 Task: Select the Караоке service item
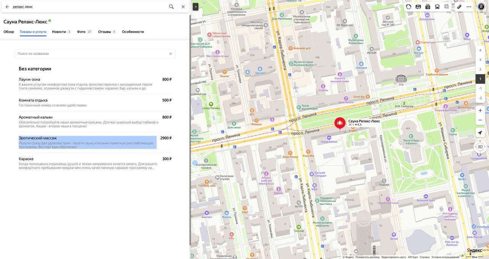click(x=95, y=163)
